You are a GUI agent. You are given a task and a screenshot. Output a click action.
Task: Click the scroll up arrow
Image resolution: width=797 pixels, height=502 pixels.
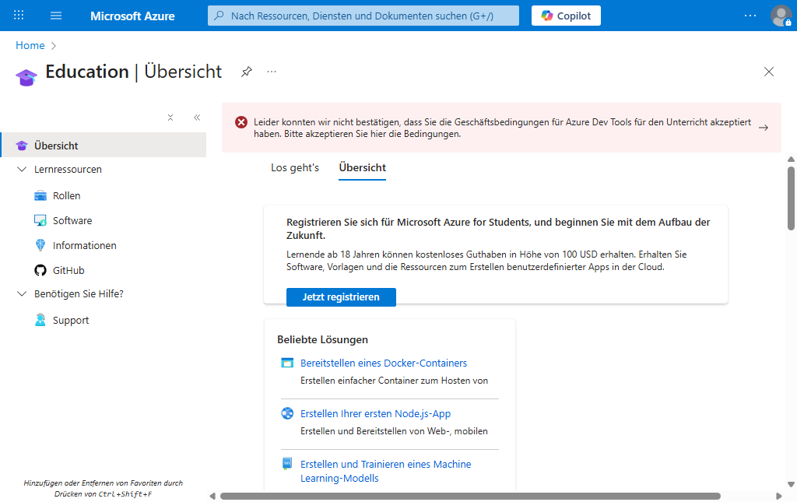point(791,160)
